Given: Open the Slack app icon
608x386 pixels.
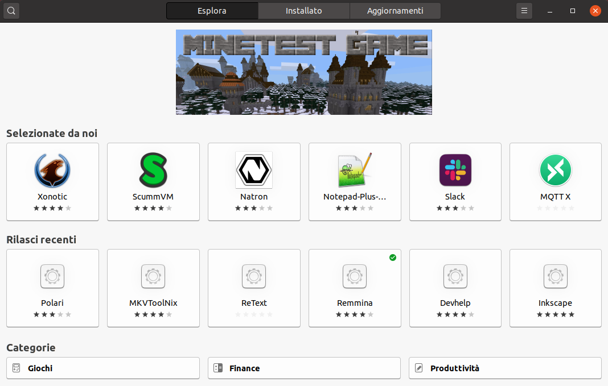Looking at the screenshot, I should pyautogui.click(x=455, y=170).
